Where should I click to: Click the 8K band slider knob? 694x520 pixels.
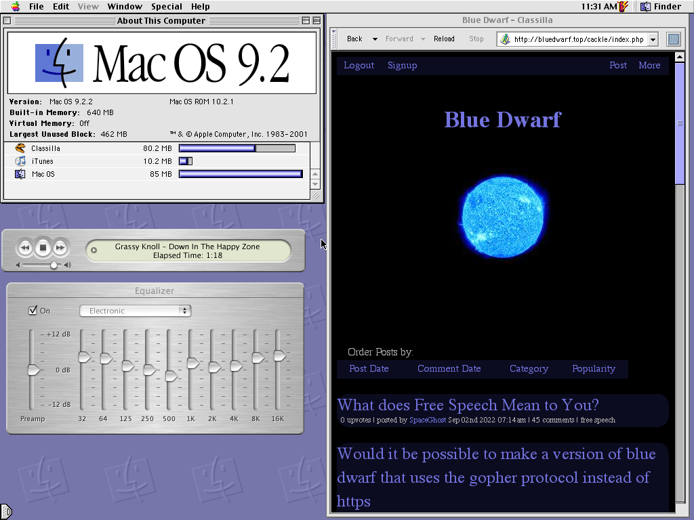(258, 357)
